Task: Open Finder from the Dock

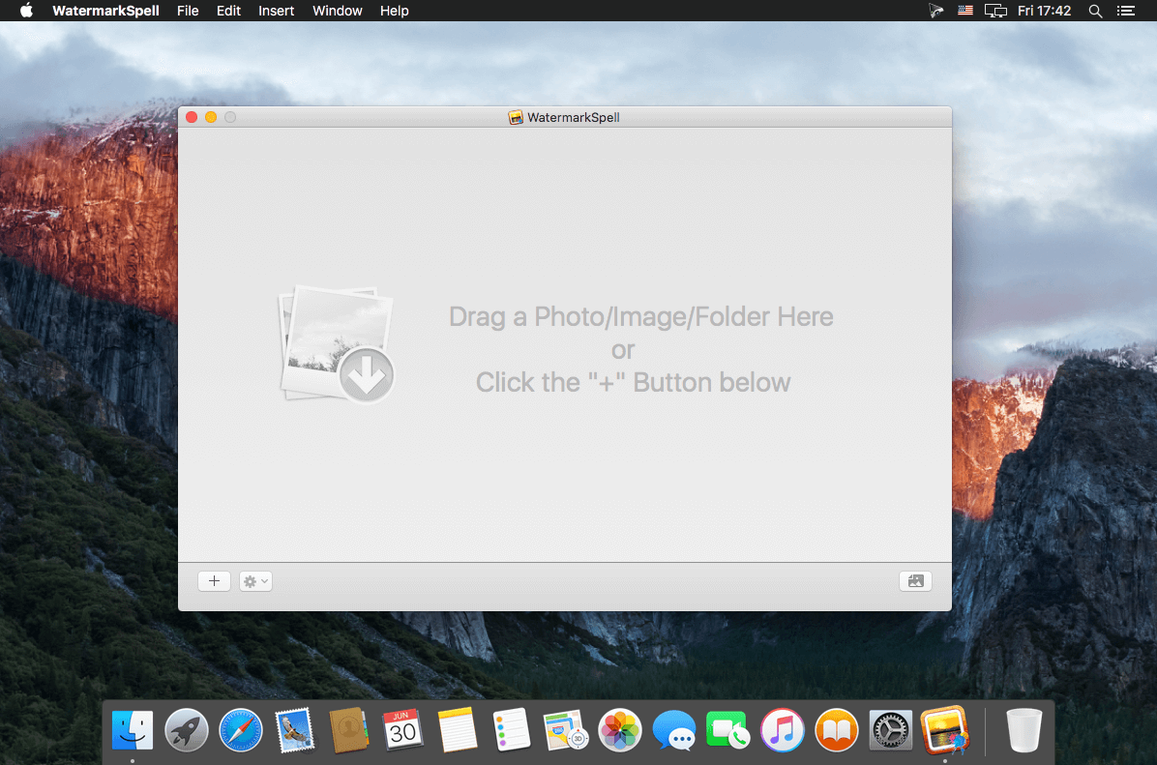Action: pyautogui.click(x=133, y=730)
